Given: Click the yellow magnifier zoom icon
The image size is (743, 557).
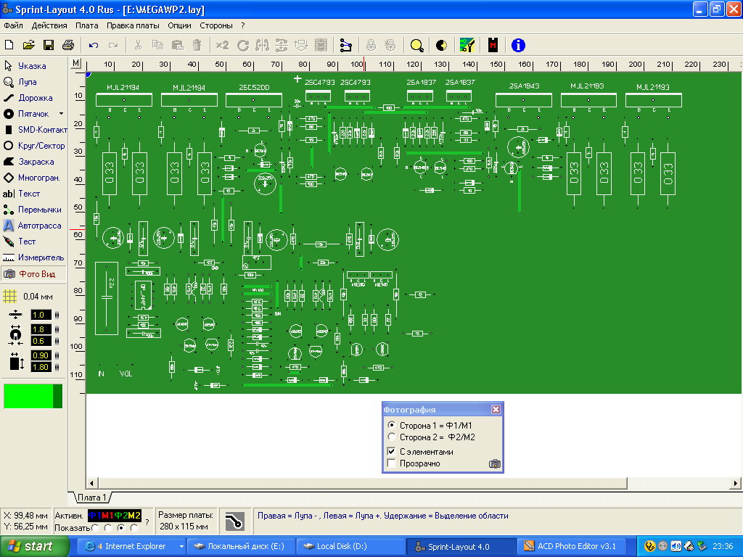Looking at the screenshot, I should tap(416, 45).
